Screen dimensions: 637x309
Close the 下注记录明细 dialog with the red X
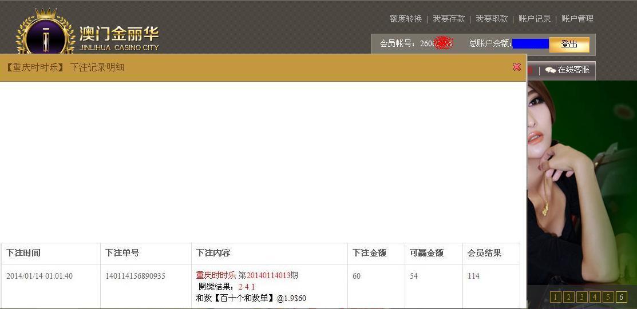[516, 67]
